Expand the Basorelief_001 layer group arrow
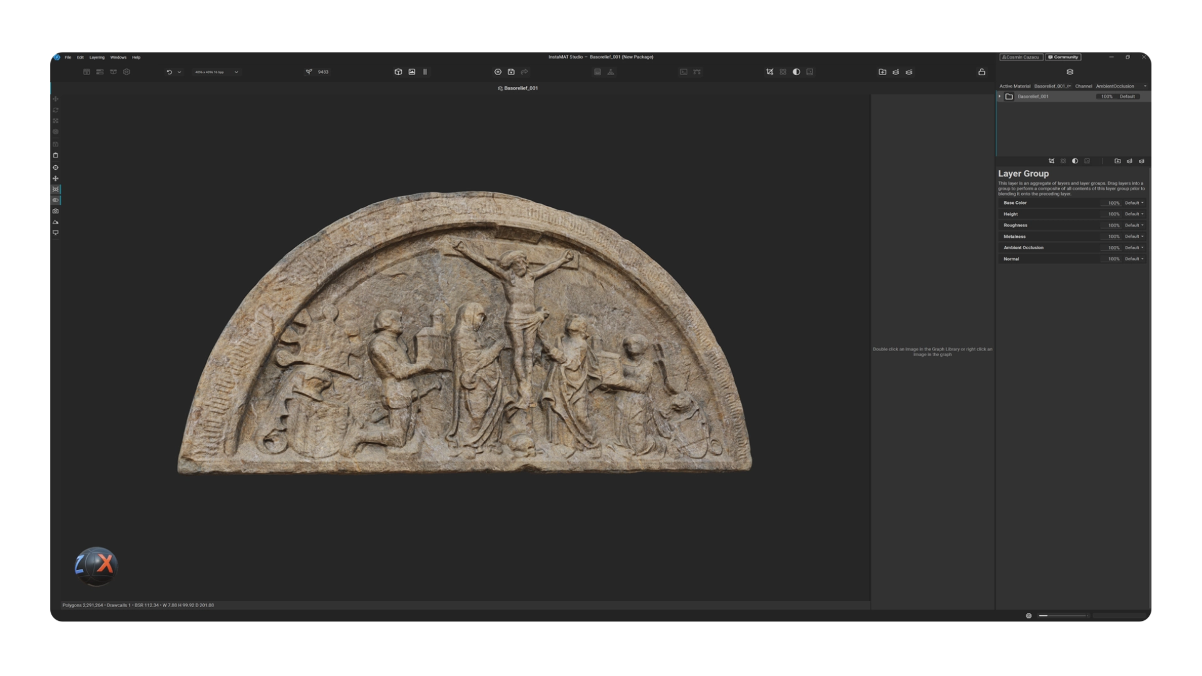This screenshot has height=676, width=1202. 1000,96
